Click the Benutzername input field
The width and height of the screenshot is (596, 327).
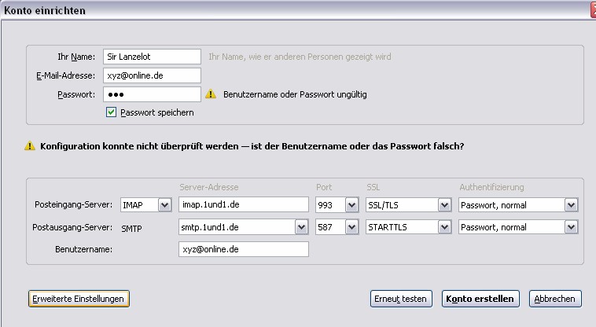[244, 249]
